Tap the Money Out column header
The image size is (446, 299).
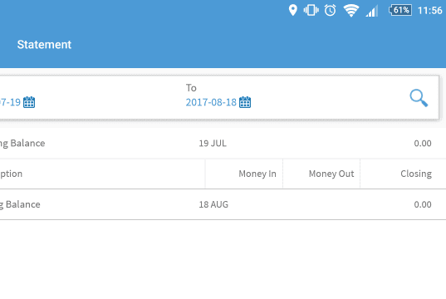(331, 174)
